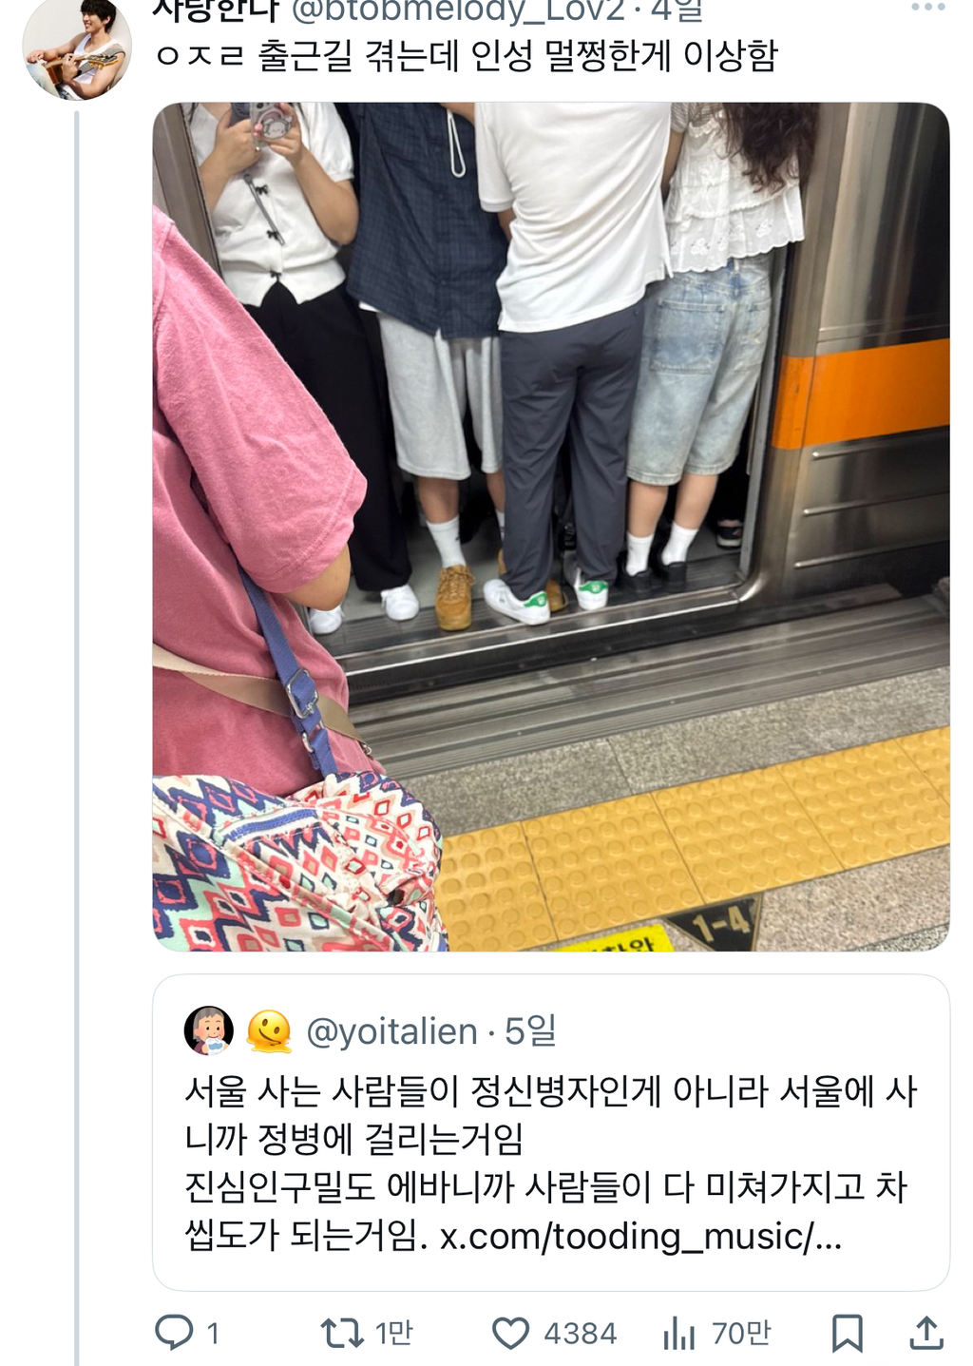Enlarge the subway door photo
This screenshot has height=1366, width=973.
551,527
